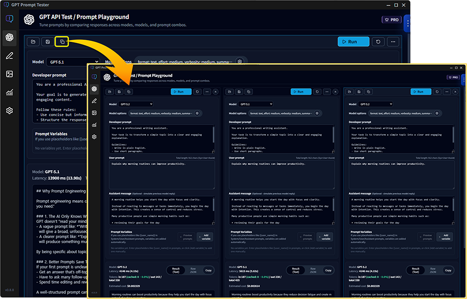Switch to Raw JSON tab in middle results
The image size is (467, 299).
point(313,270)
